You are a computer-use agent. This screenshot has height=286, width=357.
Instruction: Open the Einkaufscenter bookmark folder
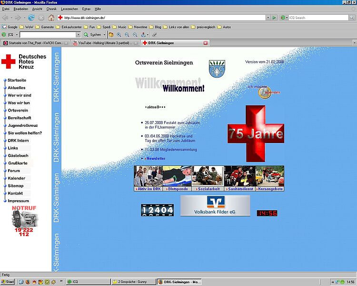tap(70, 27)
